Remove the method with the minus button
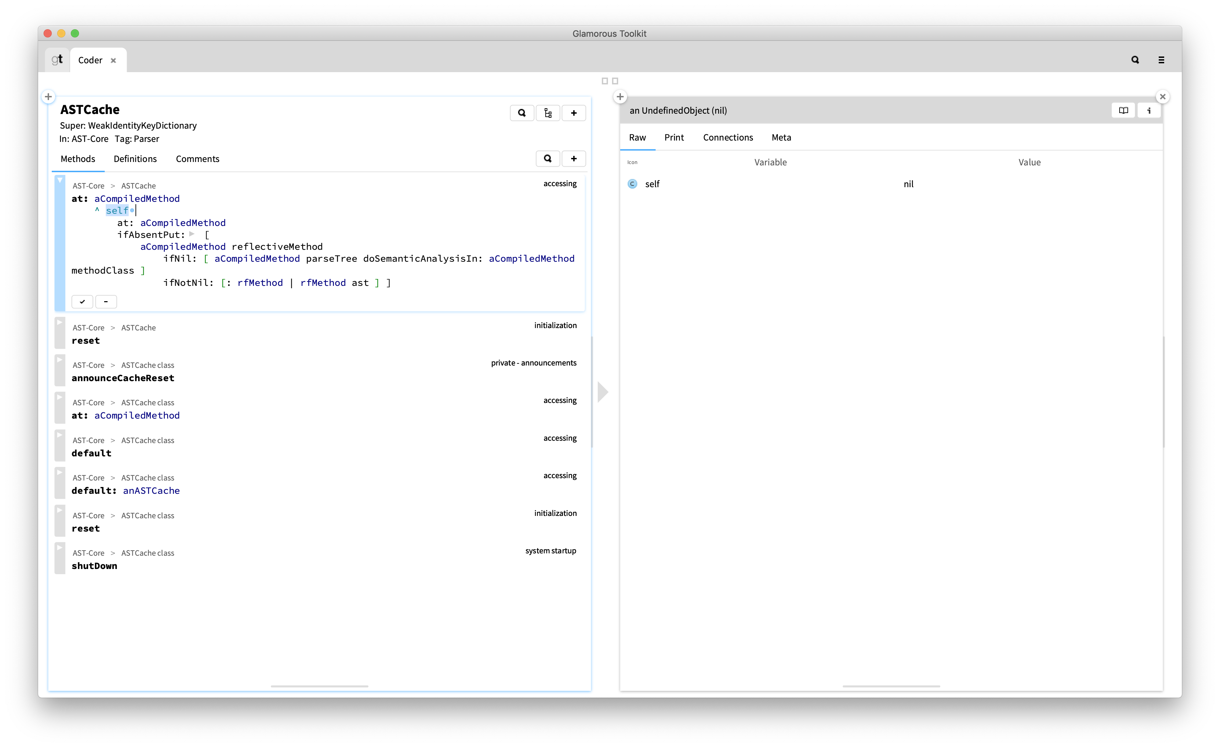1220x748 pixels. coord(106,302)
